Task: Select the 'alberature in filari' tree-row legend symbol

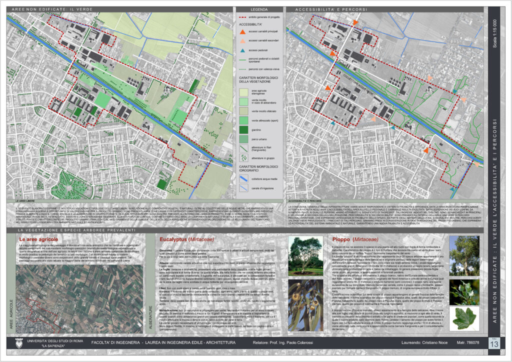Action: click(243, 148)
